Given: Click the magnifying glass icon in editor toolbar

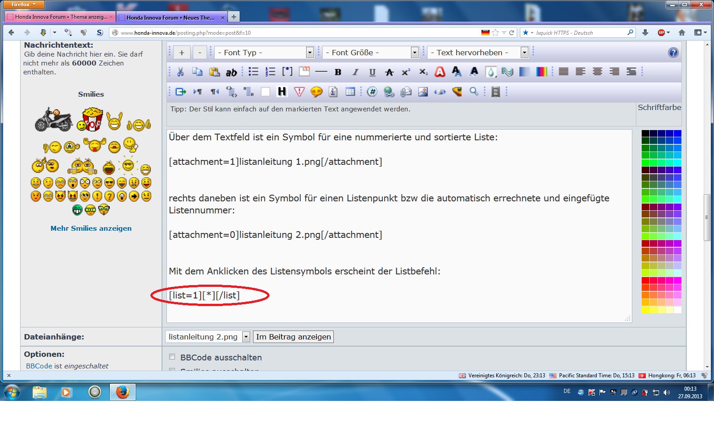Looking at the screenshot, I should click(474, 92).
